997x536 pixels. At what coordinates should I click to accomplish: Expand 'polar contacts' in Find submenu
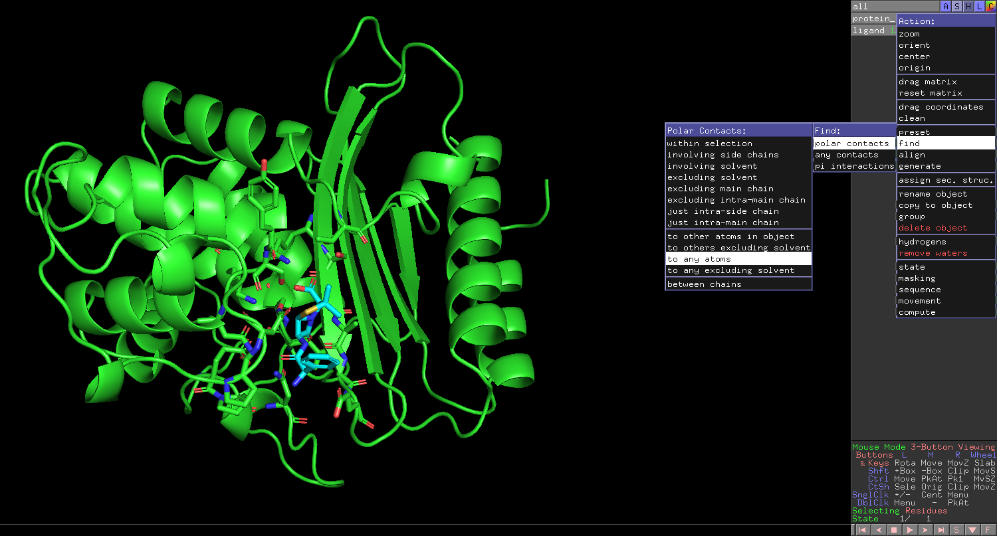pos(855,143)
